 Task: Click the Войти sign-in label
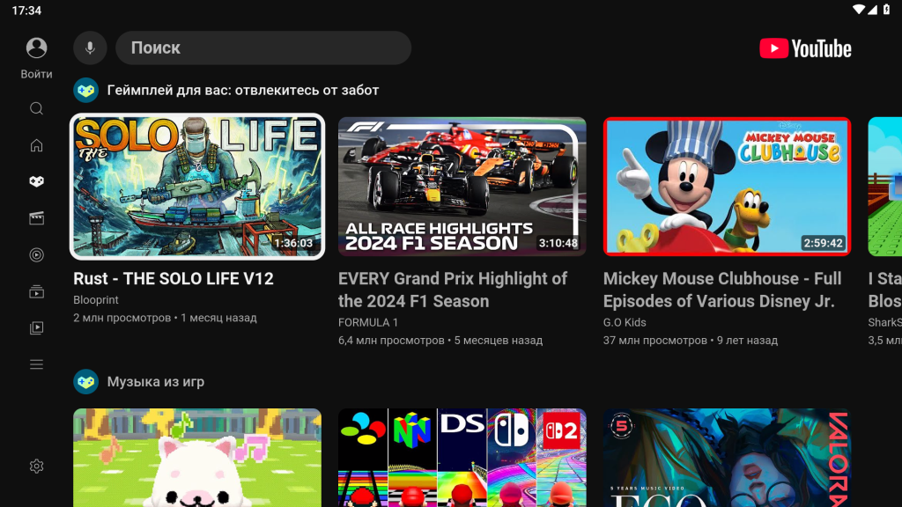[x=36, y=74]
